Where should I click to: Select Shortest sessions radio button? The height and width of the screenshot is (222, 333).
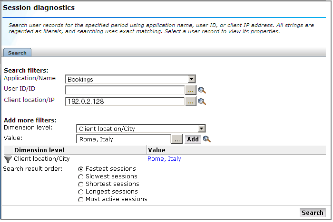click(x=80, y=185)
